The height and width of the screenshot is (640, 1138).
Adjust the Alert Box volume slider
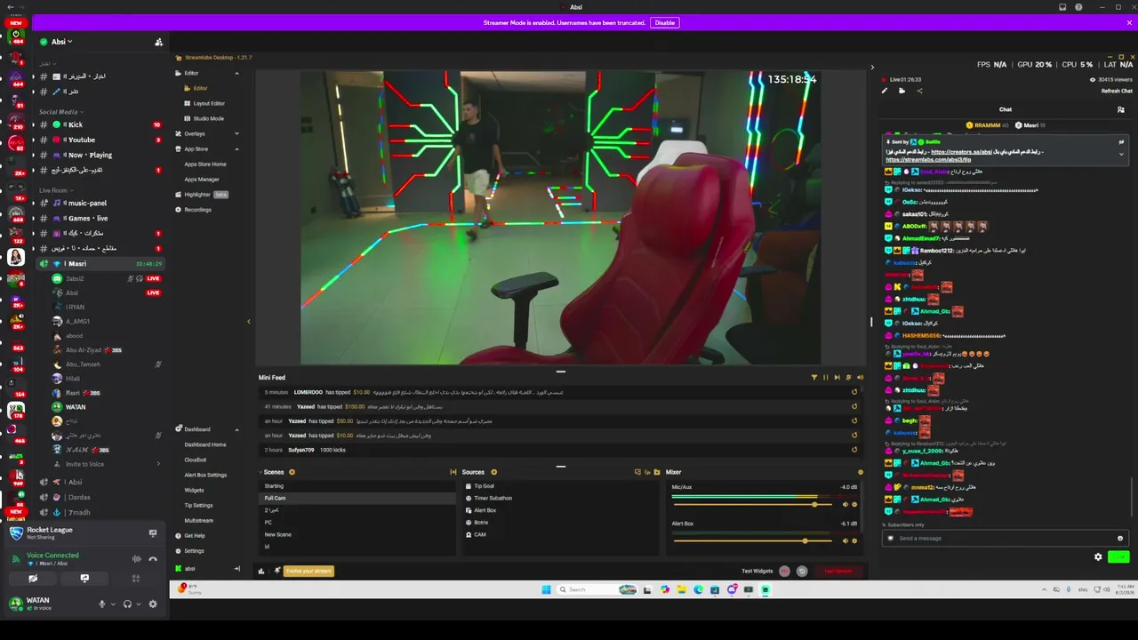tap(753, 540)
